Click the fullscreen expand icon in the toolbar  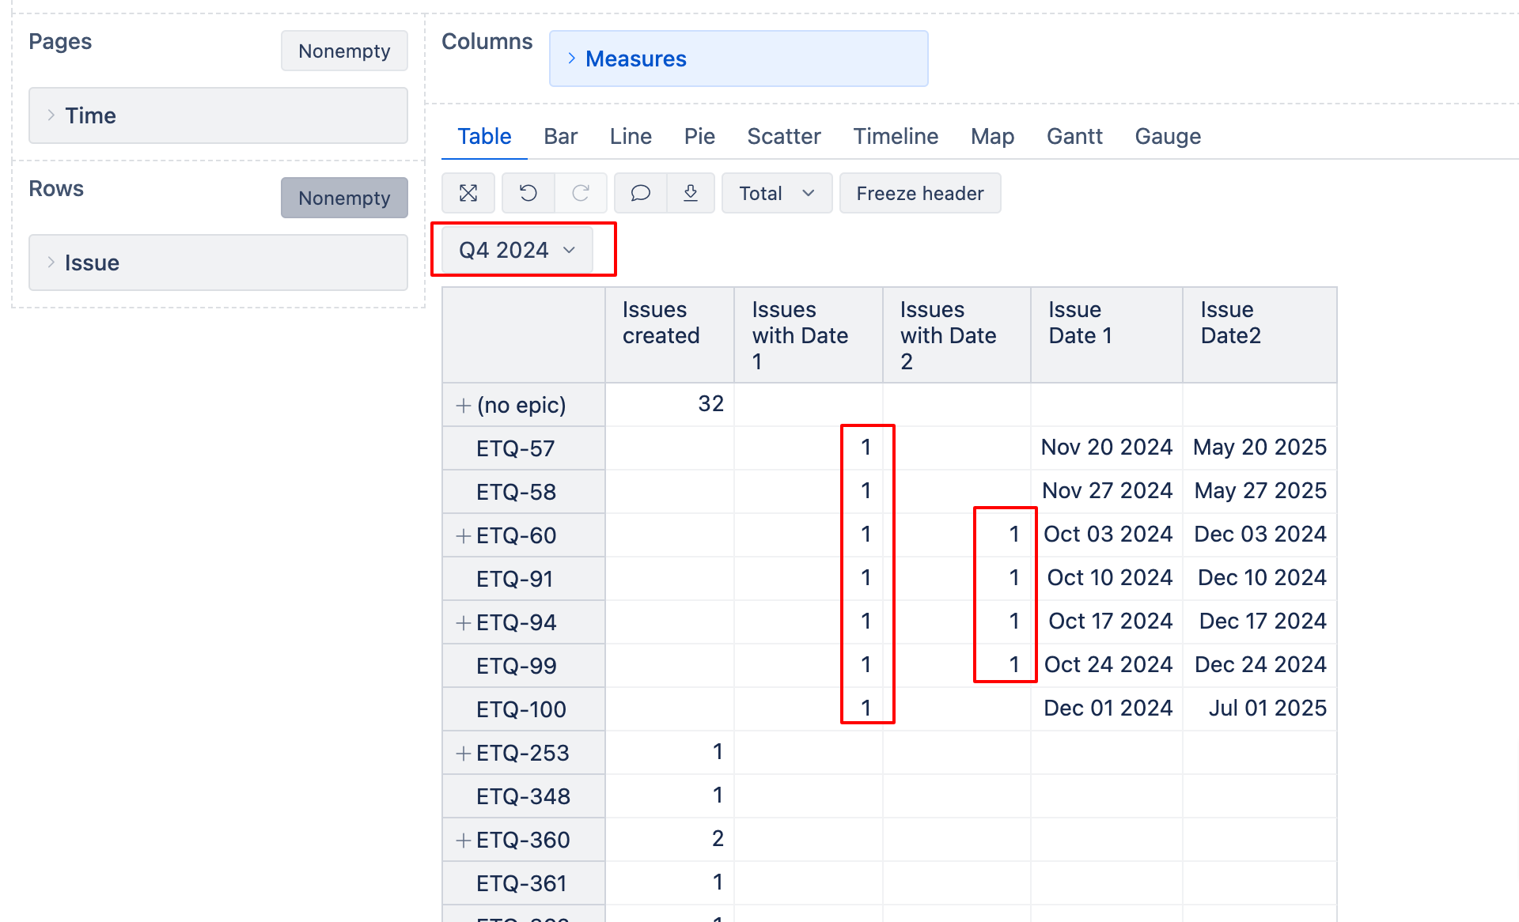pyautogui.click(x=468, y=193)
